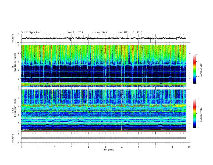Screen dimensions: 213x165
Task: Click the 'station=GAK' label
Action: coord(100,32)
